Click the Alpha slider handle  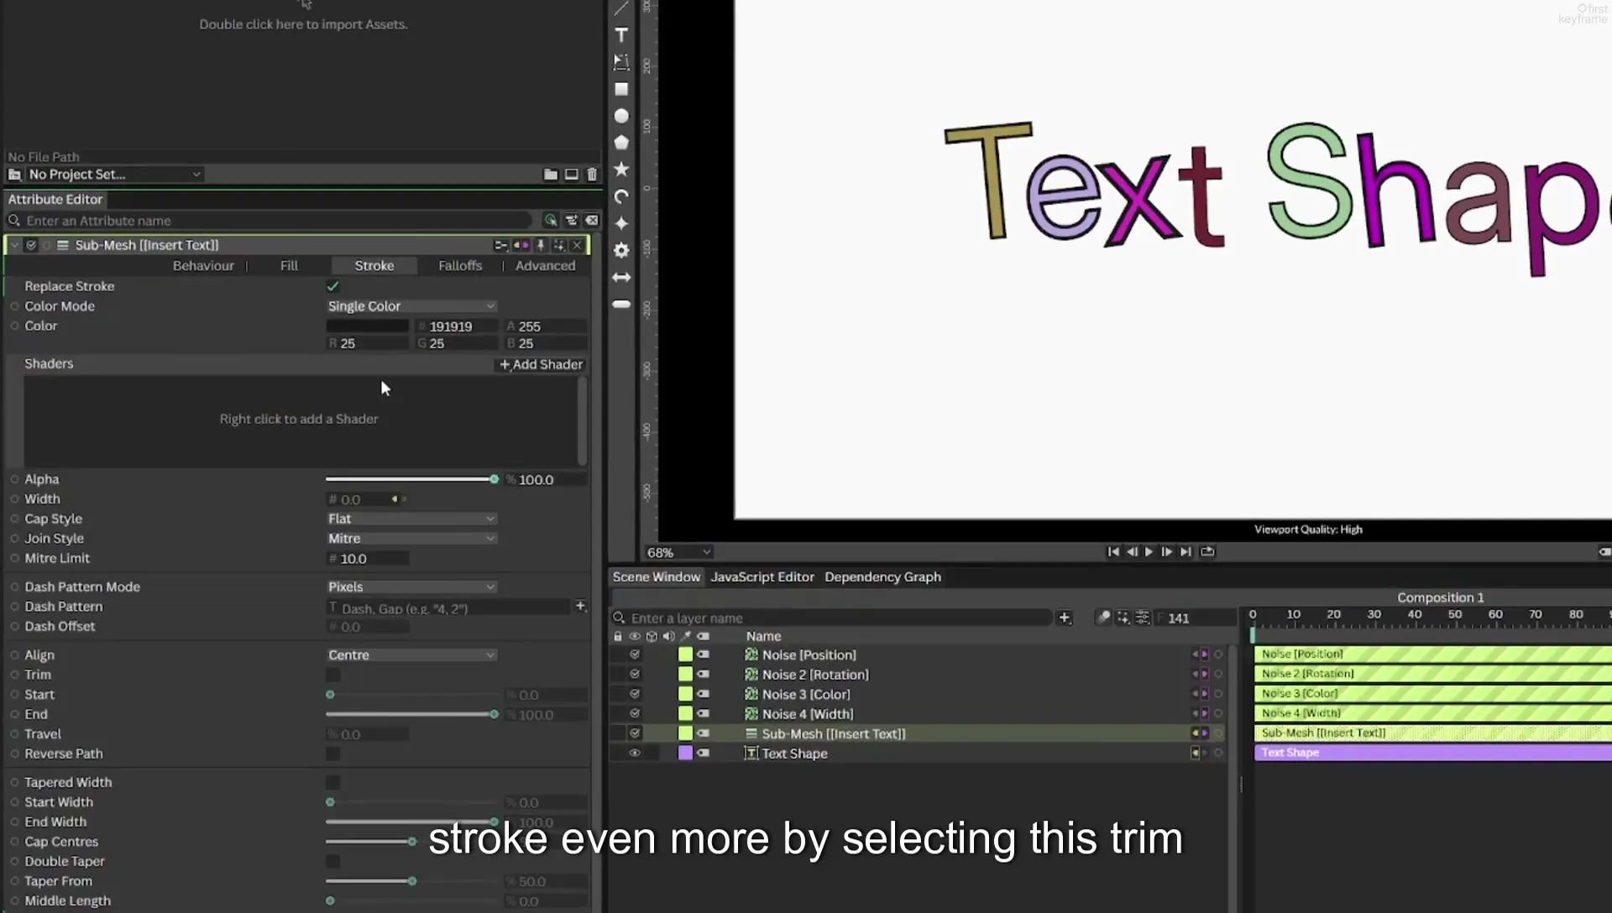[x=495, y=479]
